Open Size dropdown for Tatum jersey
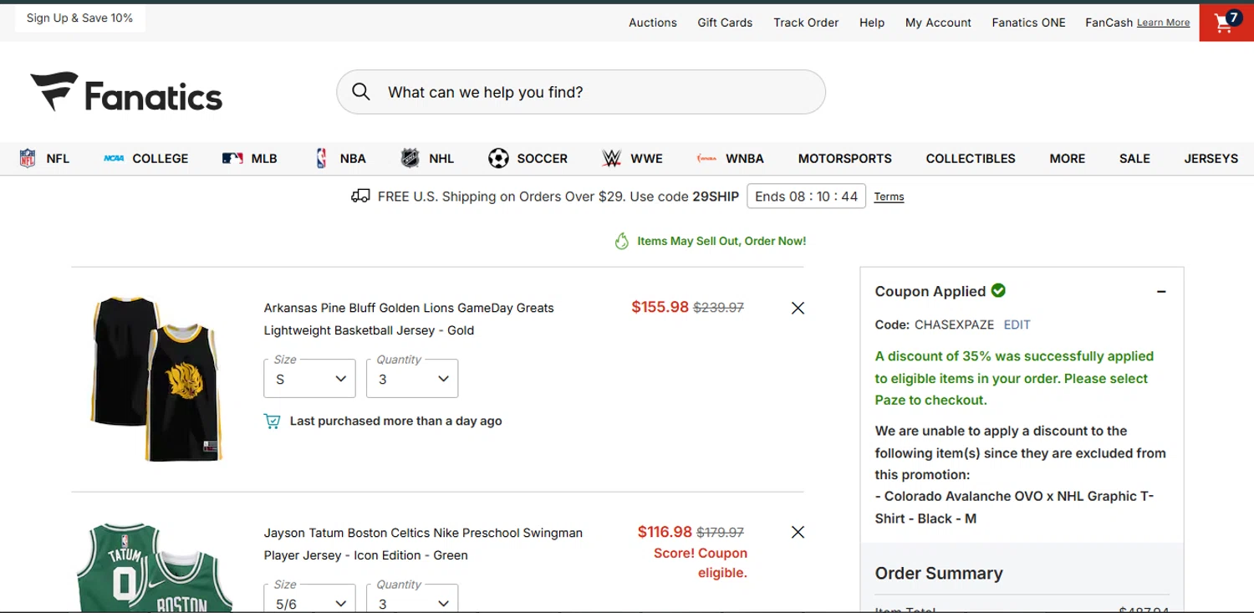 point(310,603)
